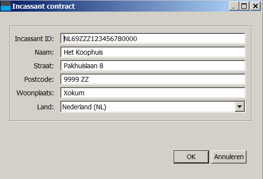The width and height of the screenshot is (263, 179).
Task: Click the Naam field containing Het Koophuis
Action: click(x=153, y=52)
